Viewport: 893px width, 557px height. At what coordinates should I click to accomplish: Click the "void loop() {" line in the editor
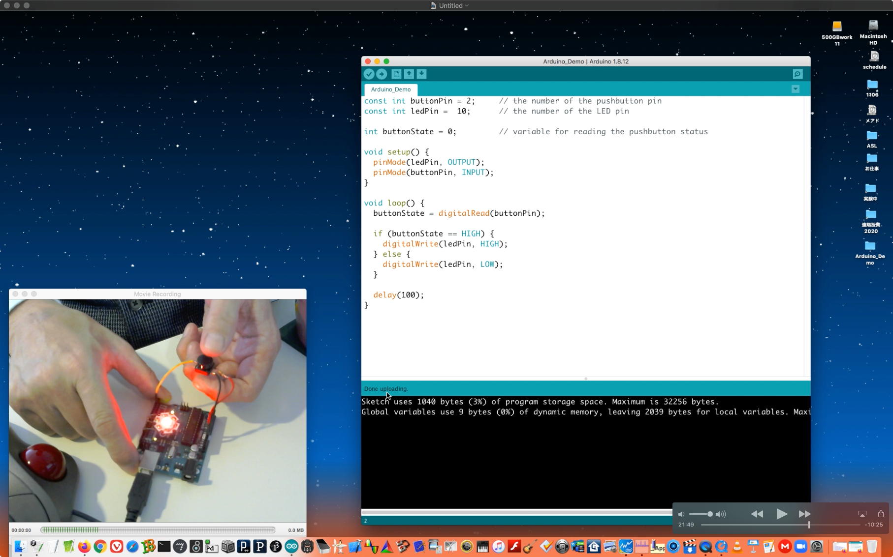pos(394,203)
